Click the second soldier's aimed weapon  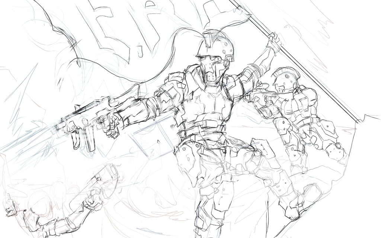pos(260,97)
